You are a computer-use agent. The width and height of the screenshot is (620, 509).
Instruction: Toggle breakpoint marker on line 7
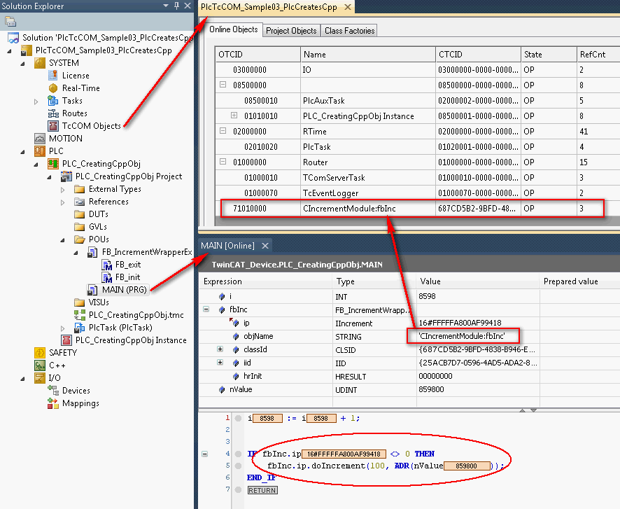point(238,489)
